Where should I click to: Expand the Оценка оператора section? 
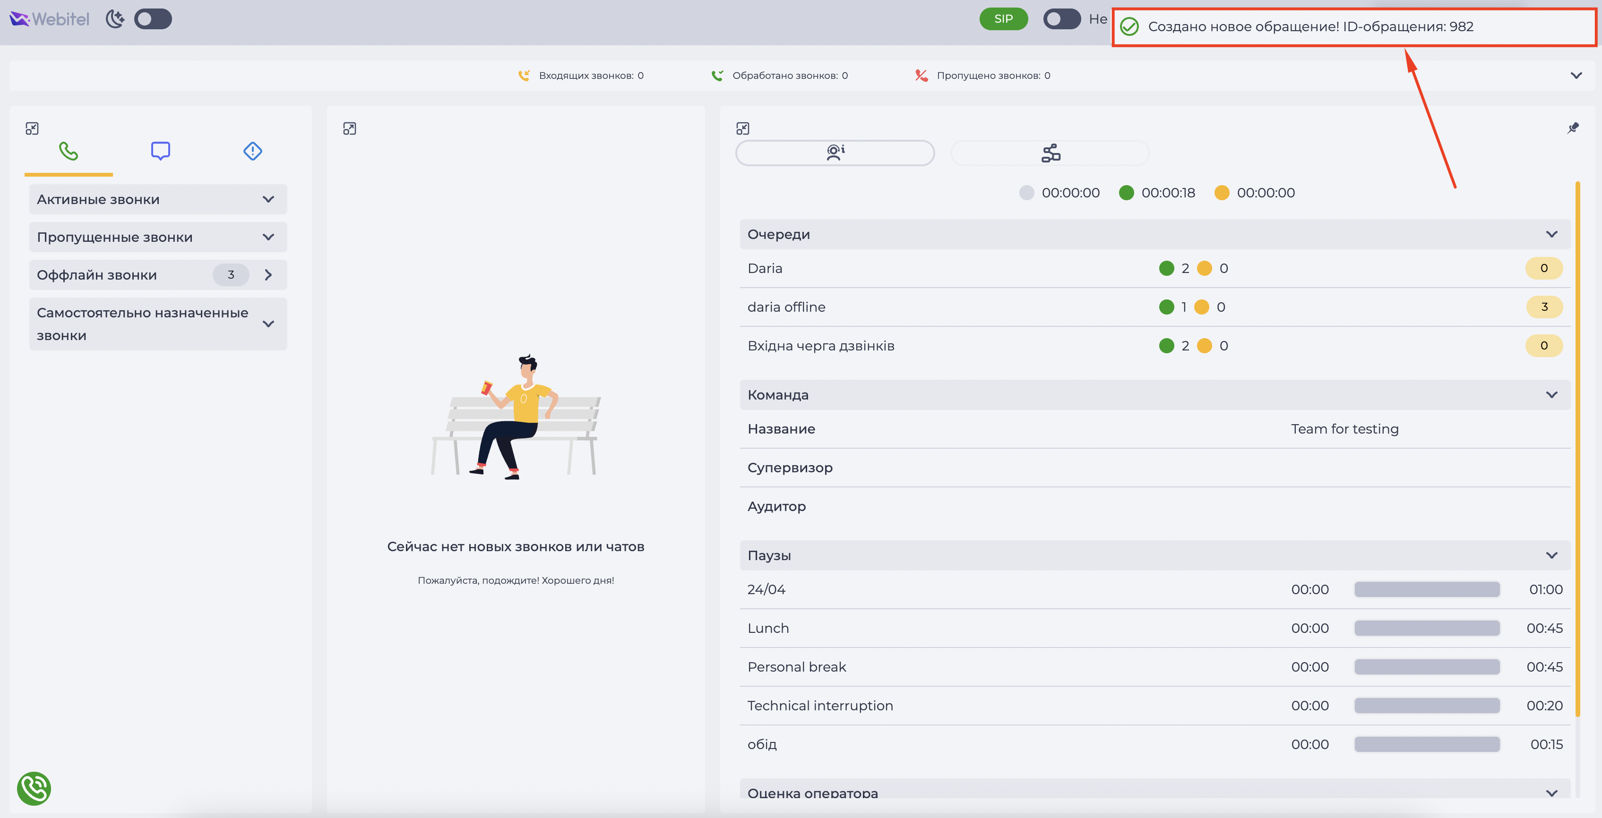pyautogui.click(x=1551, y=792)
